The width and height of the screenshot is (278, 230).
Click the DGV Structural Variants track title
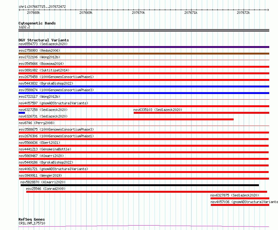pos(44,40)
